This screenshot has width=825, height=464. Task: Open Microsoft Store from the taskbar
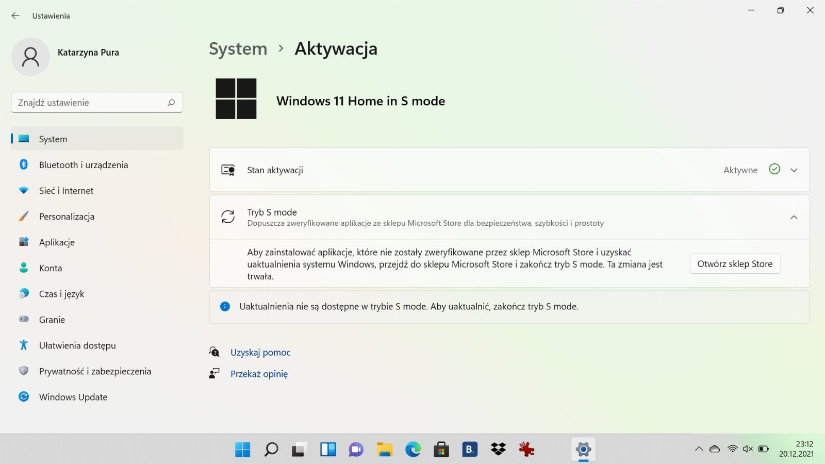coord(441,450)
